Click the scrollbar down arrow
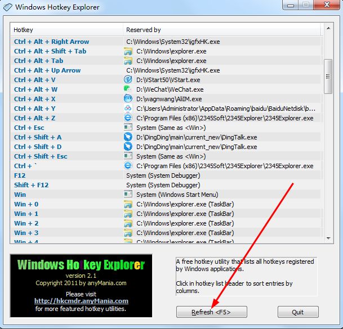 pyautogui.click(x=328, y=238)
